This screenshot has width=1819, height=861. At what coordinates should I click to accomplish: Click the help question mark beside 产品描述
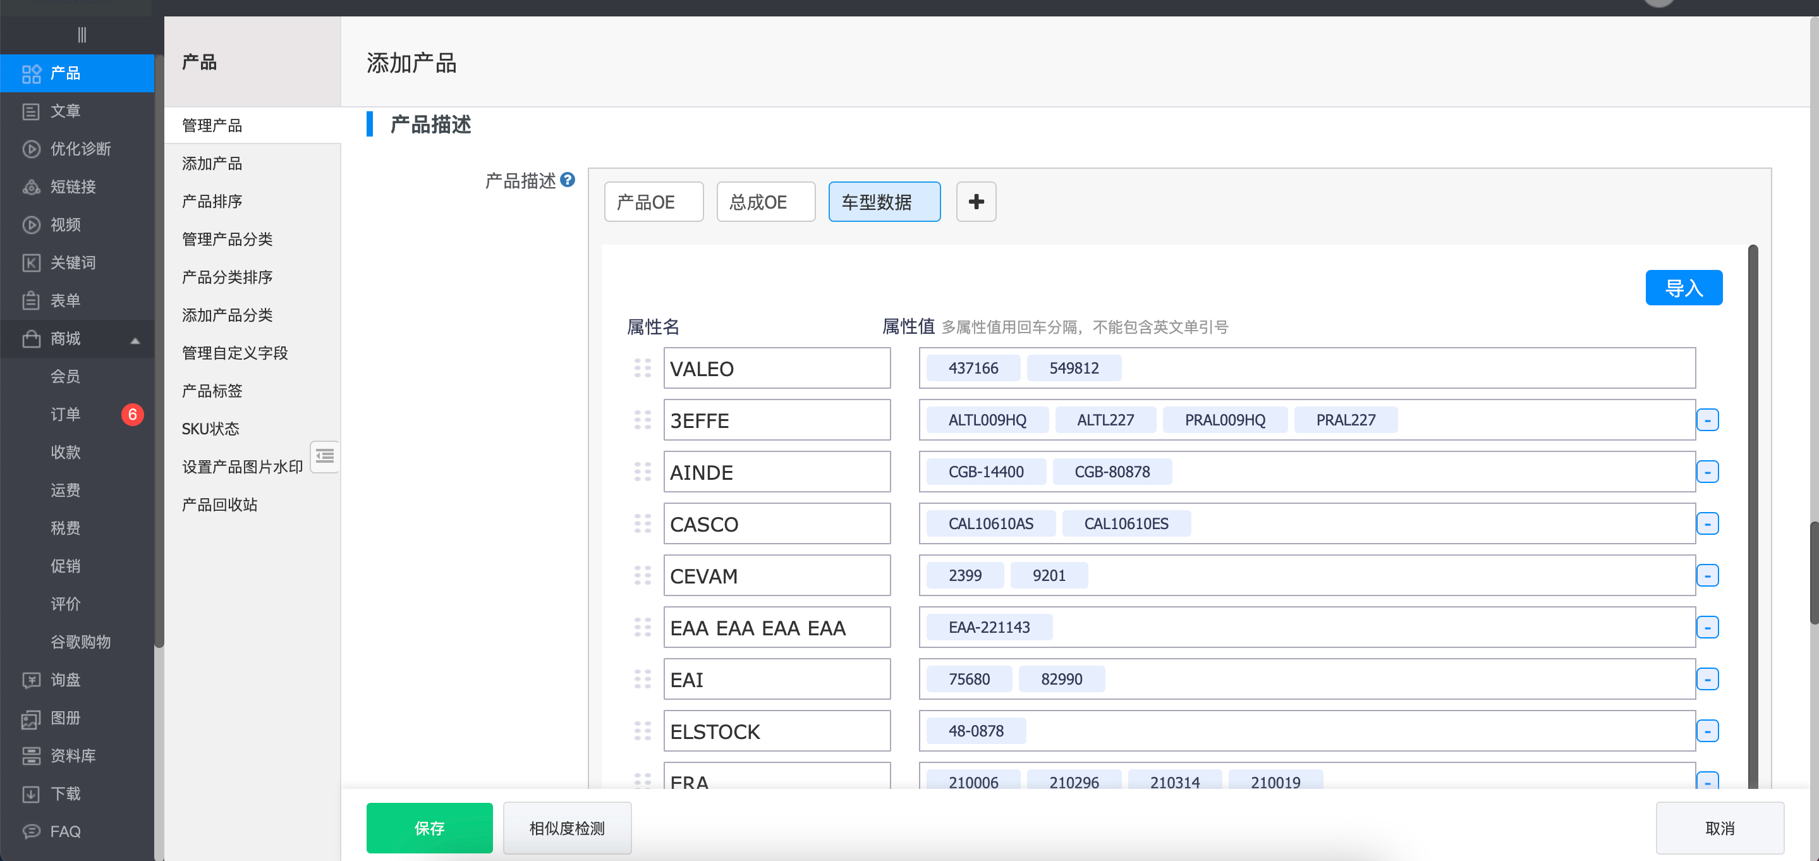(567, 180)
